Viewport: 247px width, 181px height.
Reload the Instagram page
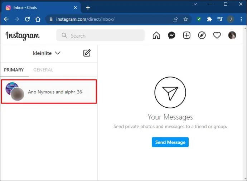coord(27,19)
